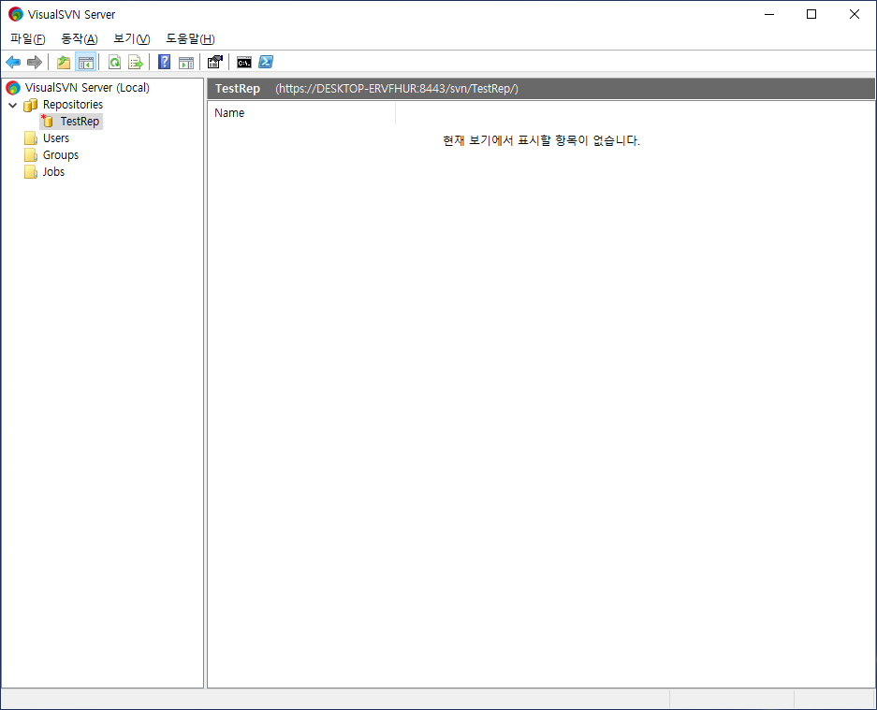Click the TestRep heading in details pane
The image size is (877, 710).
click(x=238, y=88)
